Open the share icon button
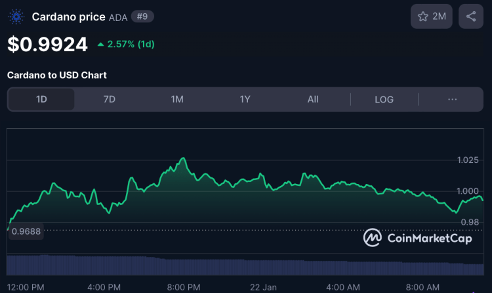492x293 pixels. click(x=470, y=16)
